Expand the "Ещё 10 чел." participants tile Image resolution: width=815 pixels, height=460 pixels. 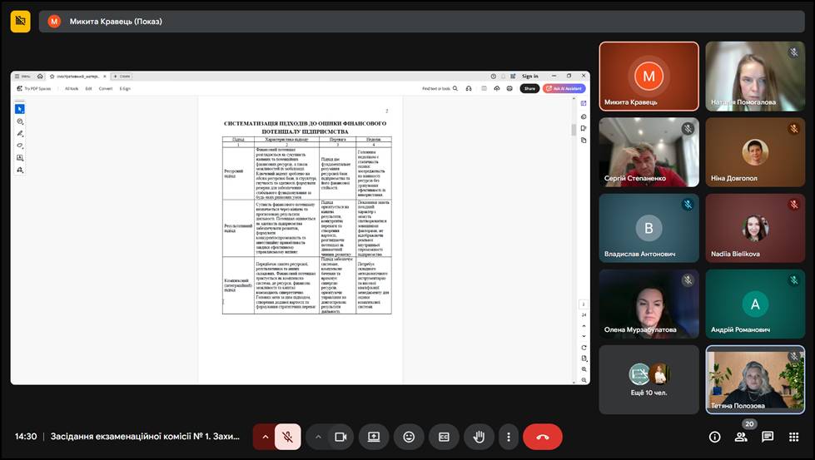[649, 379]
